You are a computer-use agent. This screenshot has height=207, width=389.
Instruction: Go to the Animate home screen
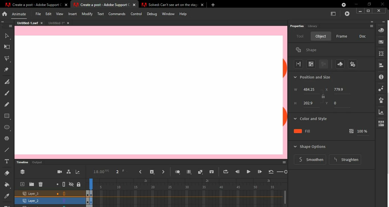(x=5, y=14)
